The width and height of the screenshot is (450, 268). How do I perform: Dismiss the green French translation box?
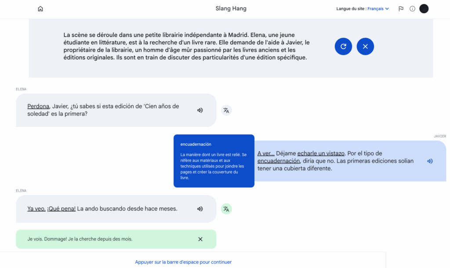(200, 239)
